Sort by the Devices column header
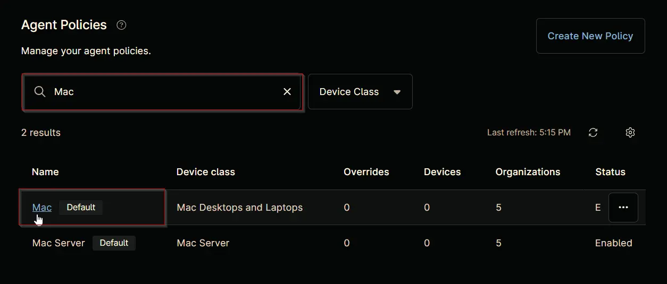Screen dimensions: 667x284 tap(443, 172)
